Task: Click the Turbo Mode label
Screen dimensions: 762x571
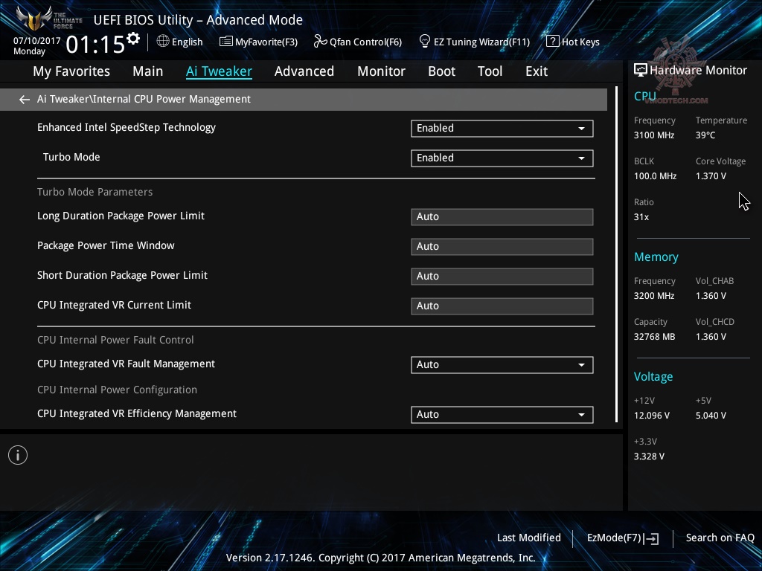Action: click(x=71, y=157)
